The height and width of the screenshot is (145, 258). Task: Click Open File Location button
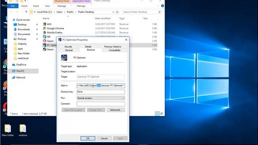click(x=73, y=110)
